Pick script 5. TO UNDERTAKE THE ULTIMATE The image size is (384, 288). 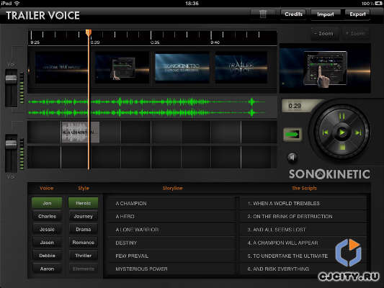(x=304, y=256)
